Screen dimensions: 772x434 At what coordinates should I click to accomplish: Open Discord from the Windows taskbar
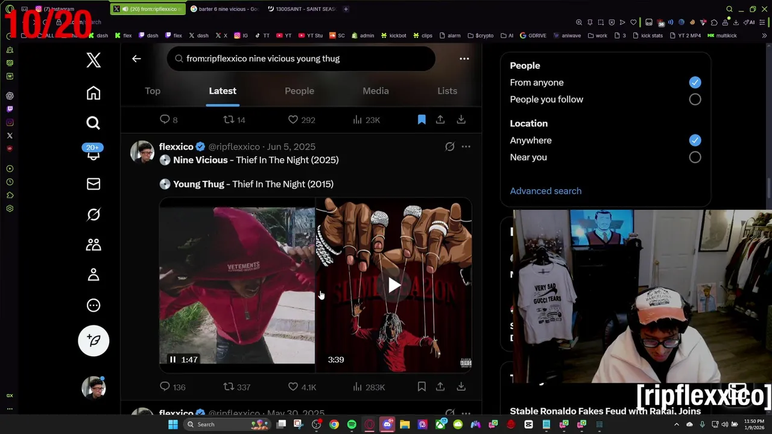coord(387,424)
